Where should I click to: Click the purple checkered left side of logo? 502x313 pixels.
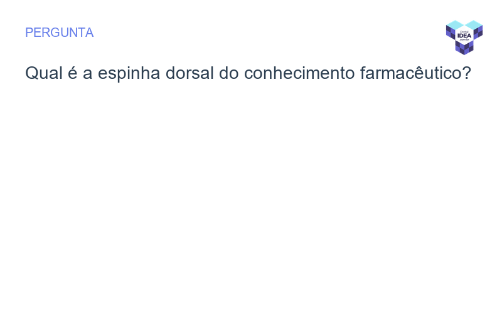click(x=450, y=32)
